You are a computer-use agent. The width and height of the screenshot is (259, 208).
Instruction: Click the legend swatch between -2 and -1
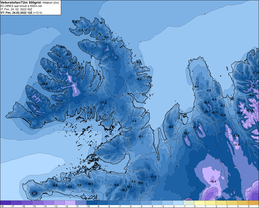point(178,203)
